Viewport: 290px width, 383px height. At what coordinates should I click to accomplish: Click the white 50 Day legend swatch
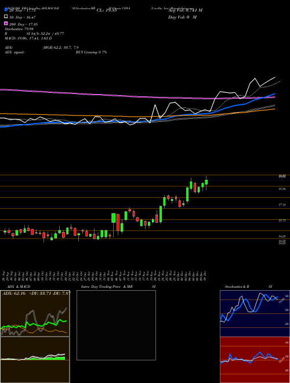(6, 17)
